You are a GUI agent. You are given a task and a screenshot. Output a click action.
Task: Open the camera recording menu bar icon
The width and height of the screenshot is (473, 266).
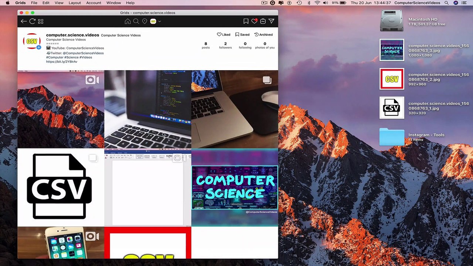[264, 3]
